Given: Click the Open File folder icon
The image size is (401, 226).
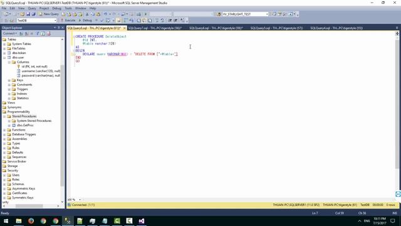Looking at the screenshot, I should [x=23, y=14].
